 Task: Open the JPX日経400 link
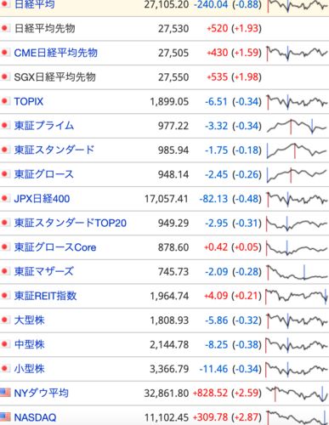tap(42, 199)
